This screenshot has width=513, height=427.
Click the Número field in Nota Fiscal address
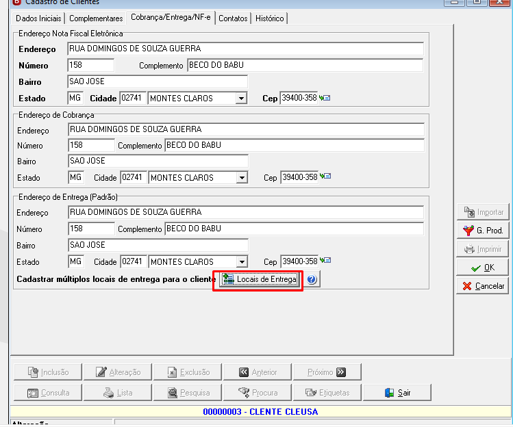[x=91, y=65]
